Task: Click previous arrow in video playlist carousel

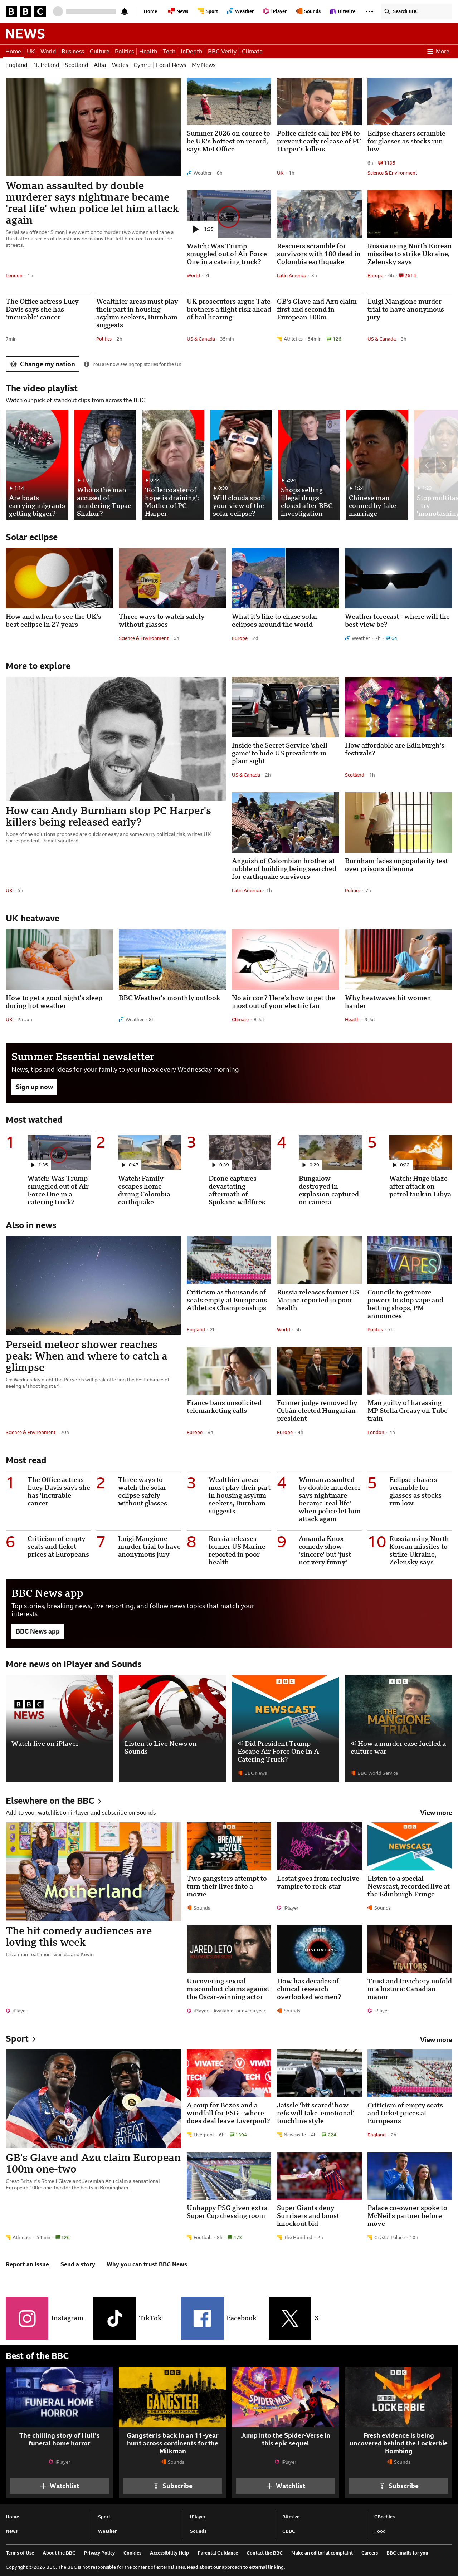Action: [427, 465]
